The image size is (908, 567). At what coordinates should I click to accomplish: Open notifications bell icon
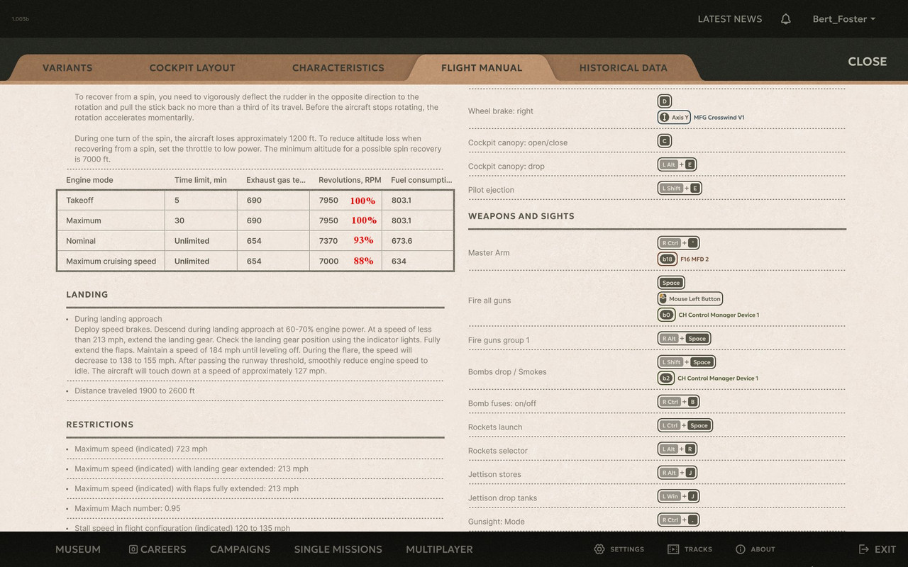785,19
